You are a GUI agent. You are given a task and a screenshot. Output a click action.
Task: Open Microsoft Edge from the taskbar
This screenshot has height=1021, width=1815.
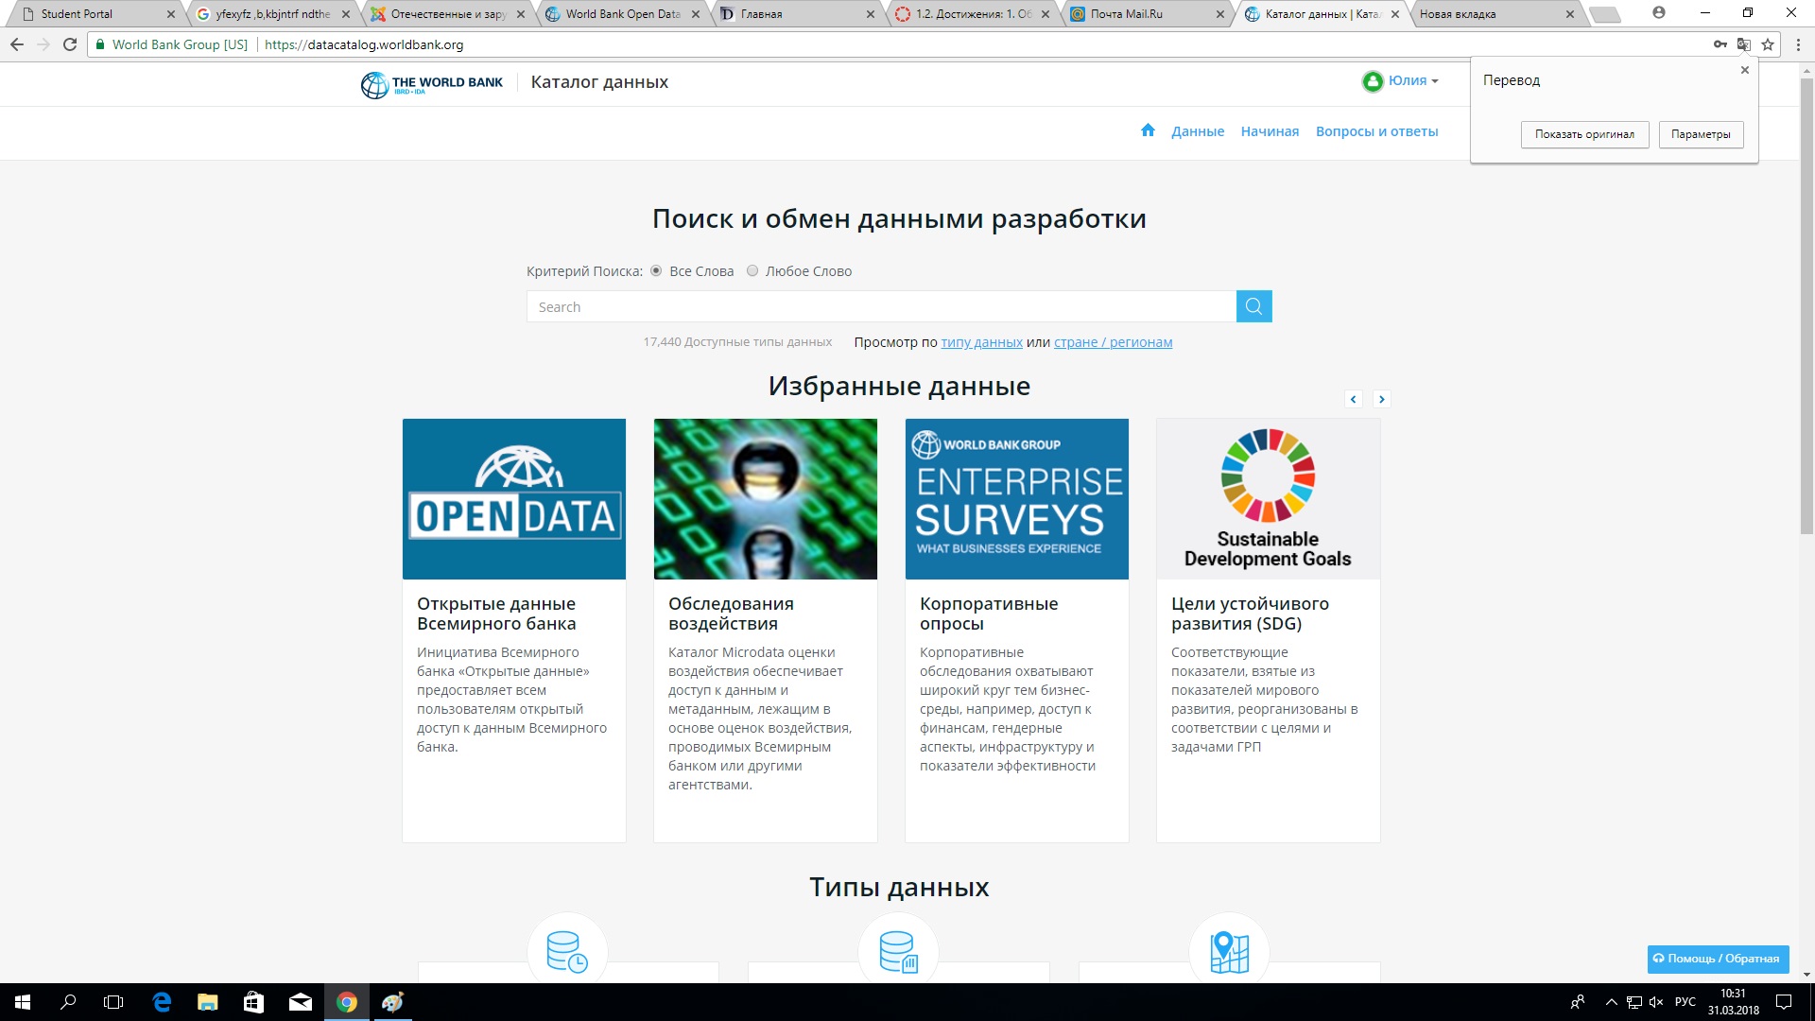[x=162, y=1002]
